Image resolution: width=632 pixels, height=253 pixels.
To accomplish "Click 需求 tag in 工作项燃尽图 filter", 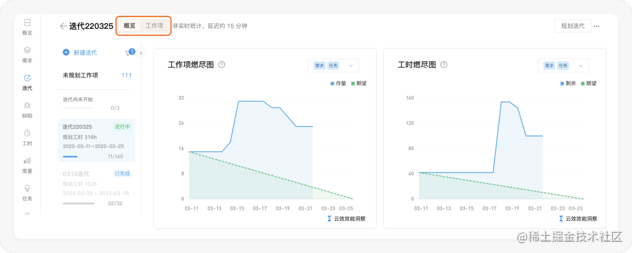I will (x=319, y=66).
